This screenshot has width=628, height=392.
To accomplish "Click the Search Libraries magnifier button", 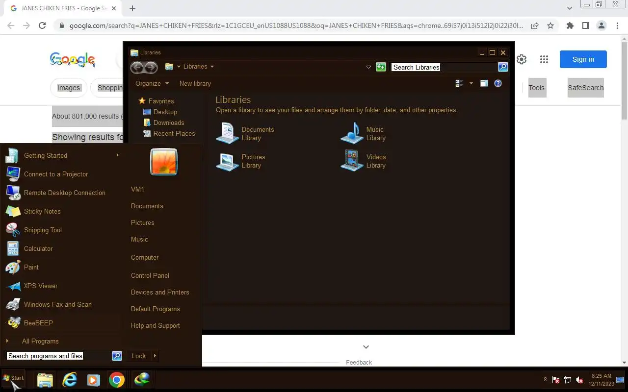I will pos(503,67).
